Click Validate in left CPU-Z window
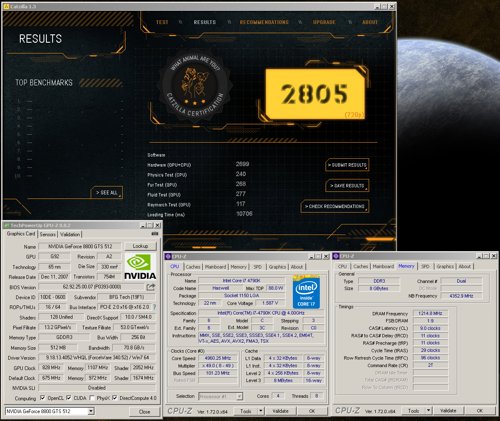The width and height of the screenshot is (500, 421). 280,411
